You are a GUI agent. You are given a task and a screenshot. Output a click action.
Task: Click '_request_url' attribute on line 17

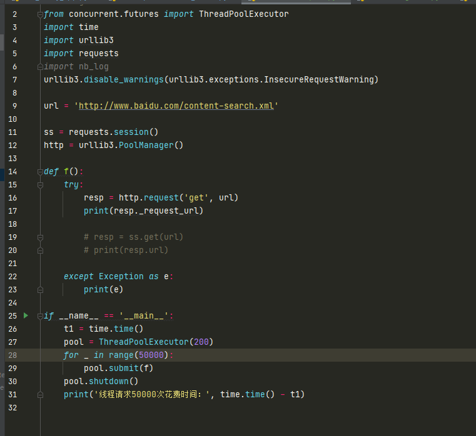point(168,211)
